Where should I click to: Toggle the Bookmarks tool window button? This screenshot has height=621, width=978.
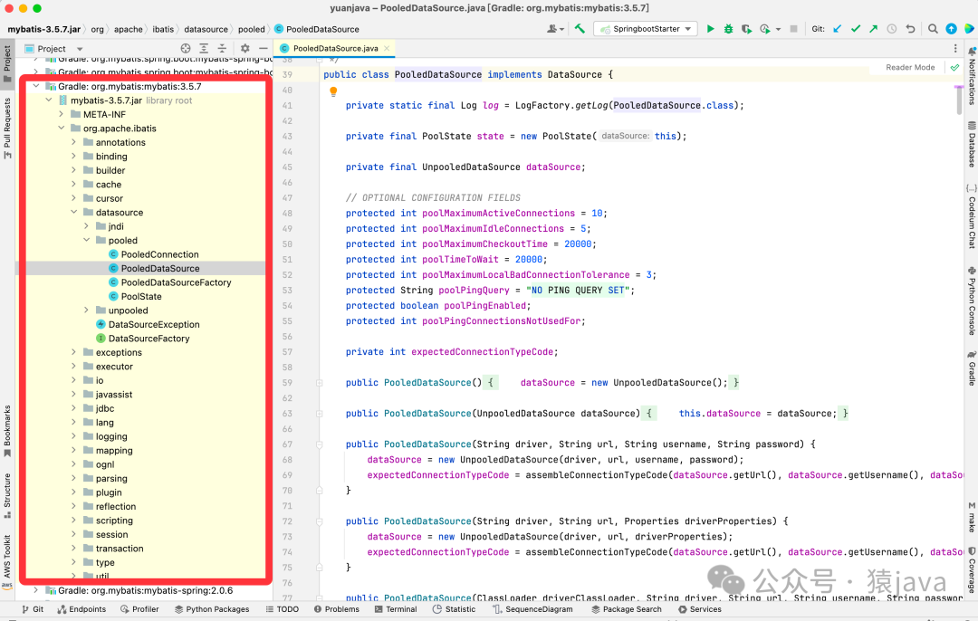pyautogui.click(x=7, y=431)
